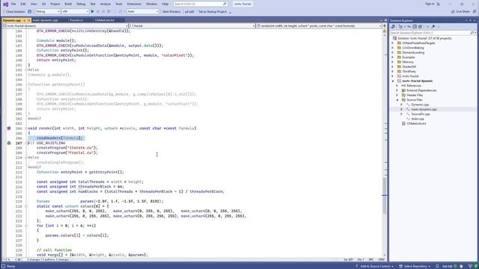
Task: Click the CMakeLists.txt file icon in Solution Explorer
Action: click(x=403, y=123)
